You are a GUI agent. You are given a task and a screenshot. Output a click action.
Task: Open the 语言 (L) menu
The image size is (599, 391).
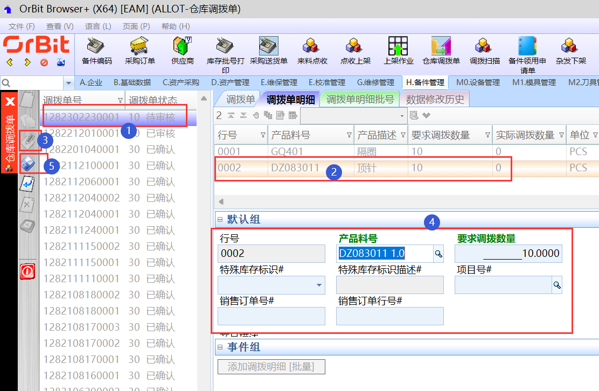pyautogui.click(x=98, y=26)
